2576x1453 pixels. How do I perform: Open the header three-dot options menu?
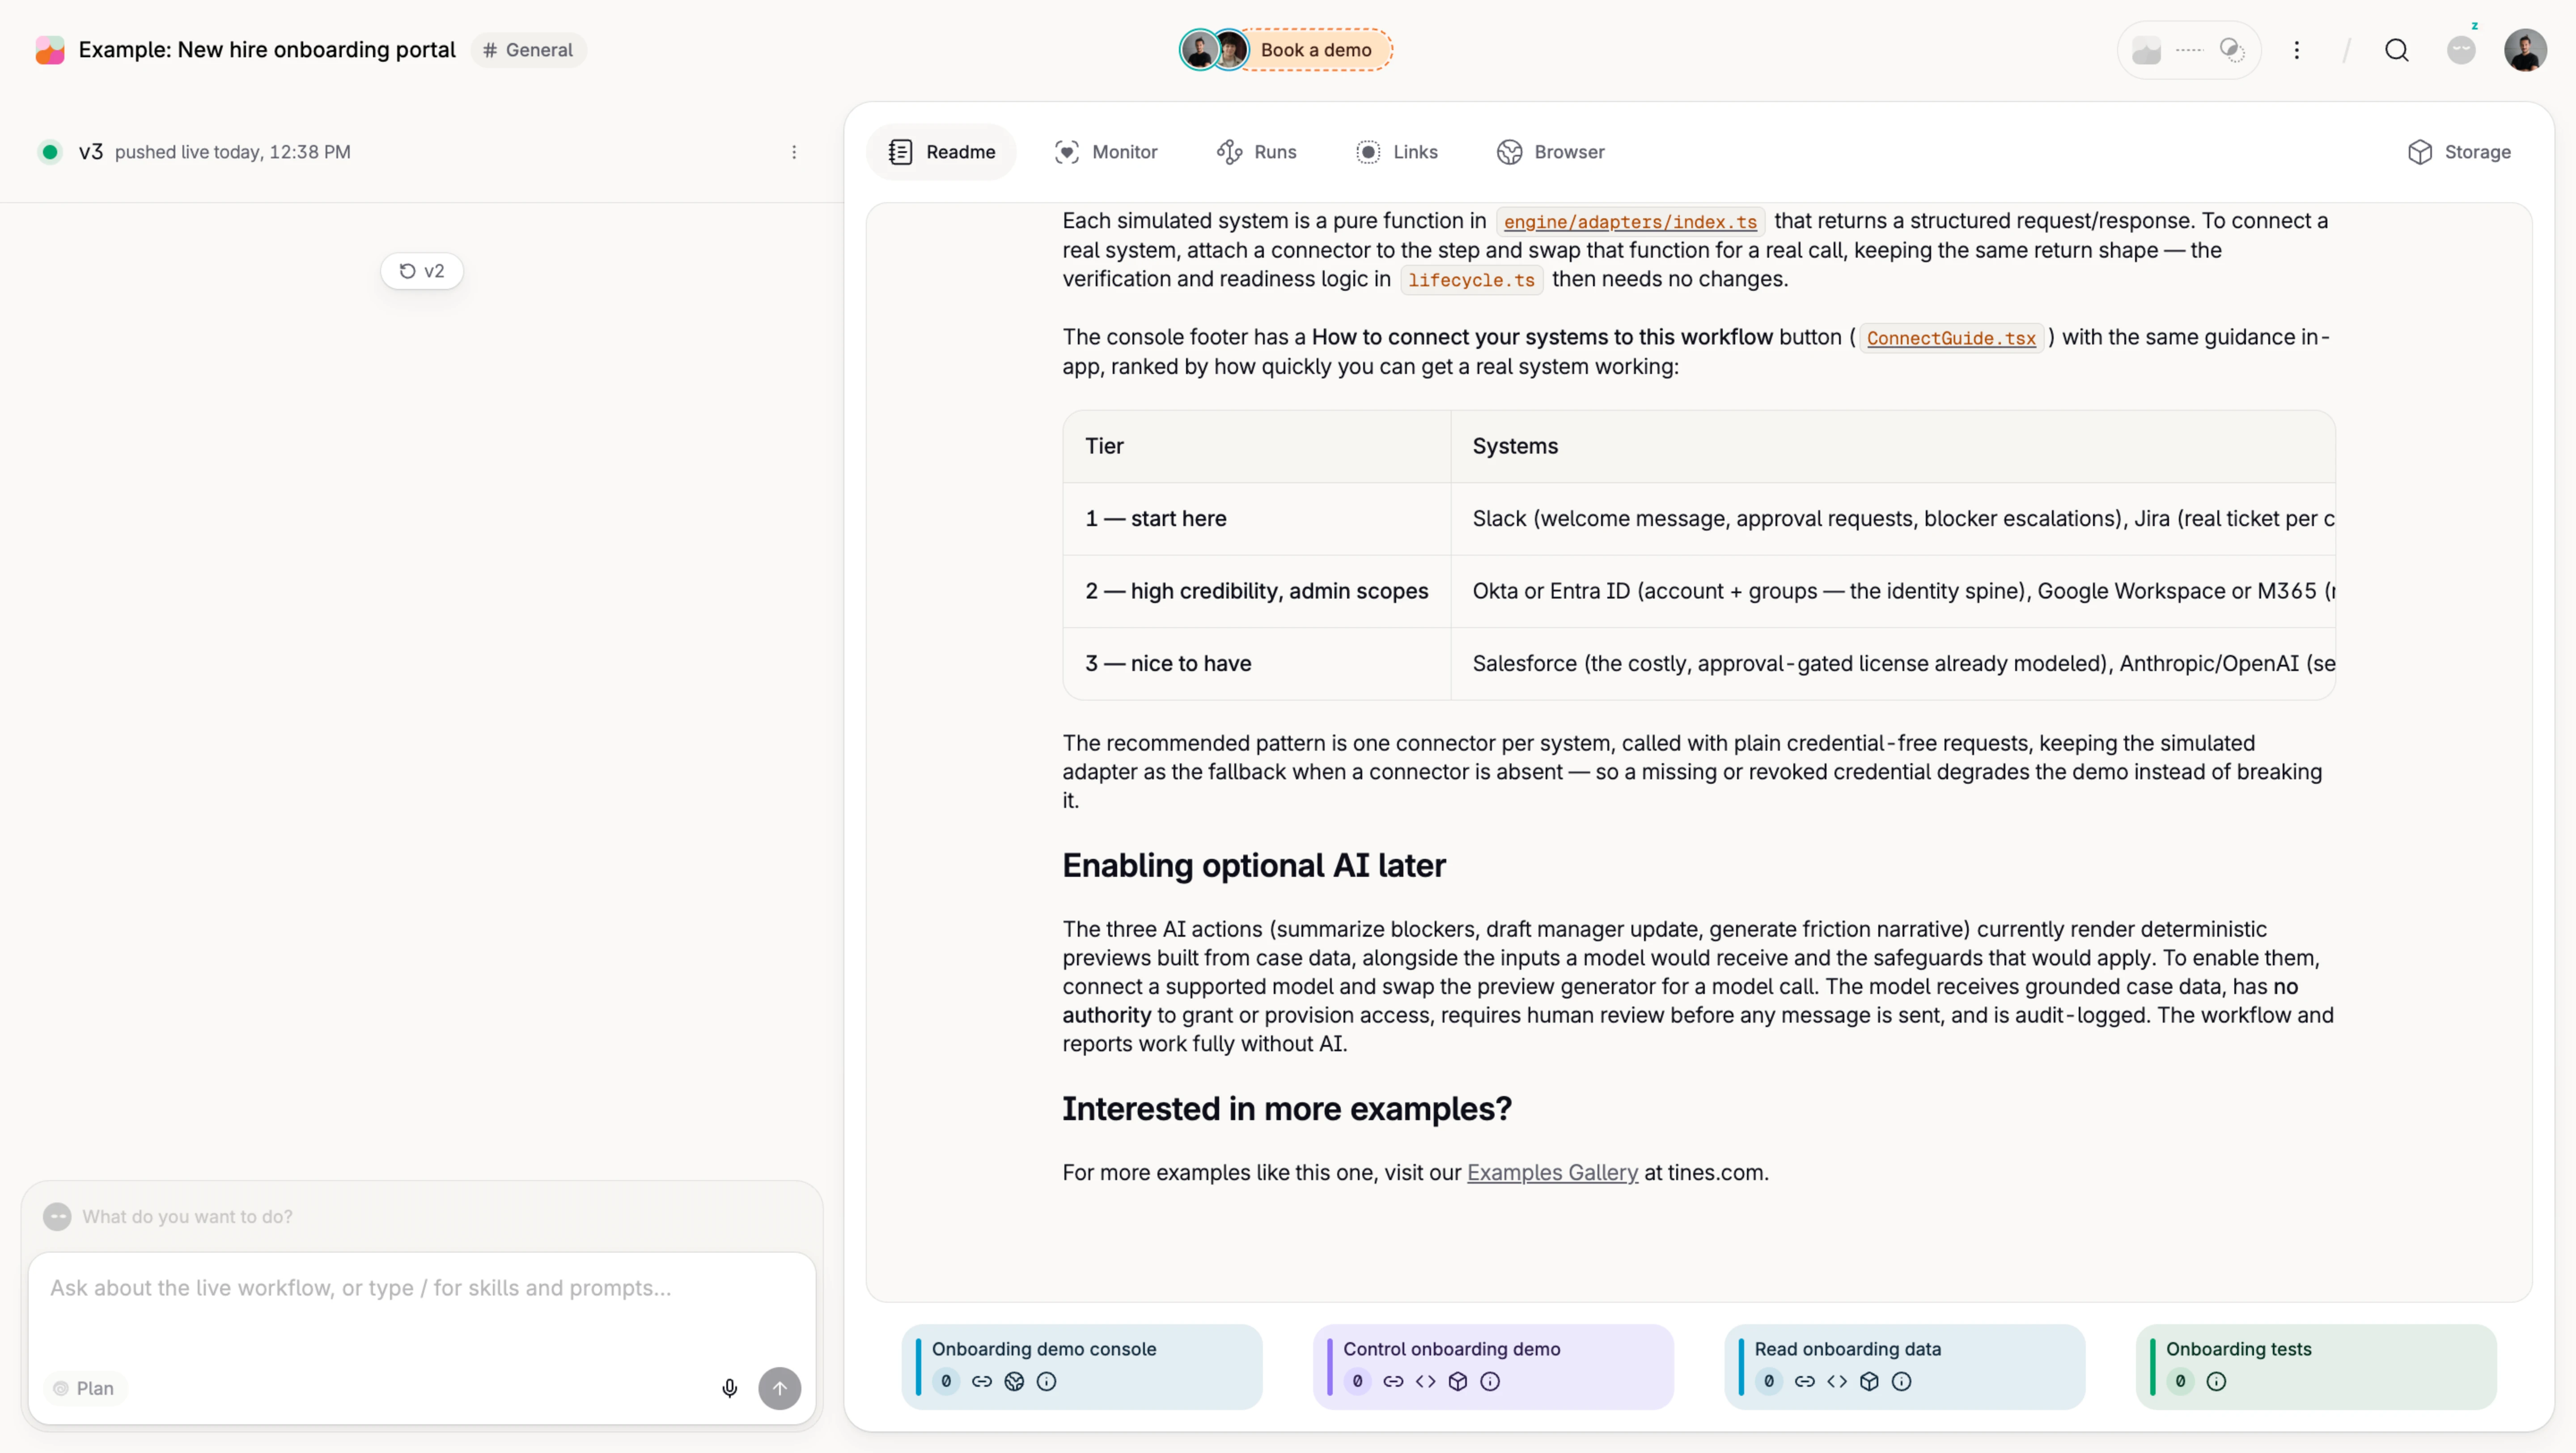2296,50
